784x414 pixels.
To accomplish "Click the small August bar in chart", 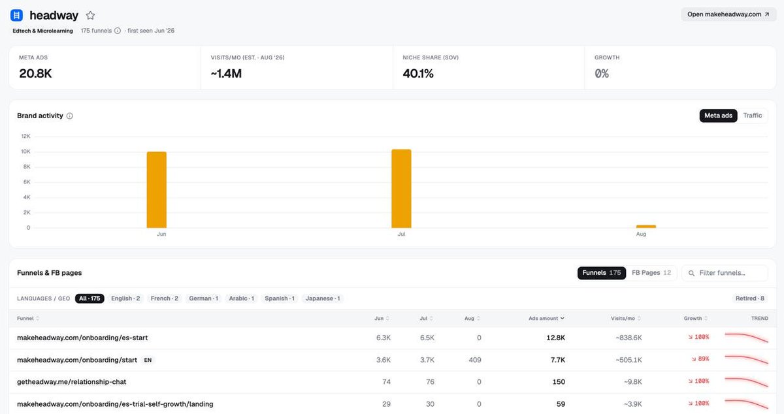I will [646, 227].
